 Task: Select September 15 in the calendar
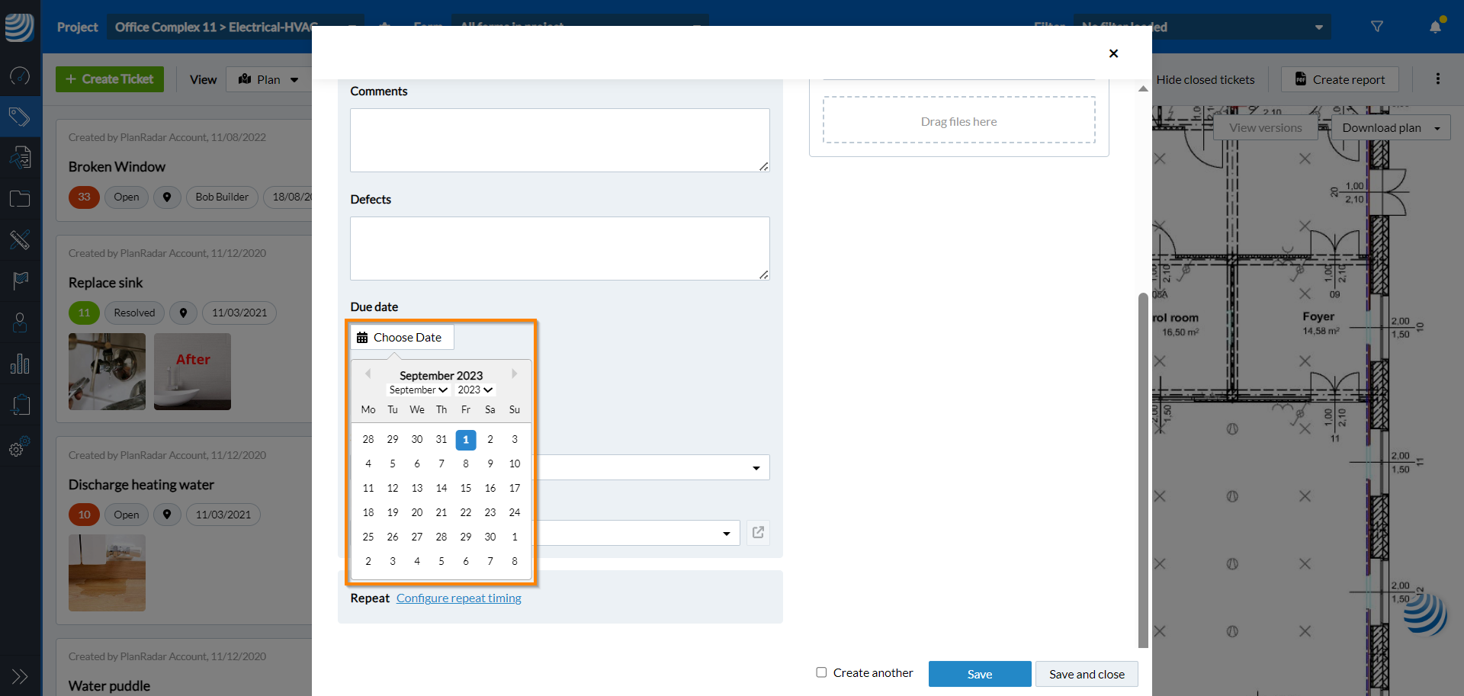(466, 488)
